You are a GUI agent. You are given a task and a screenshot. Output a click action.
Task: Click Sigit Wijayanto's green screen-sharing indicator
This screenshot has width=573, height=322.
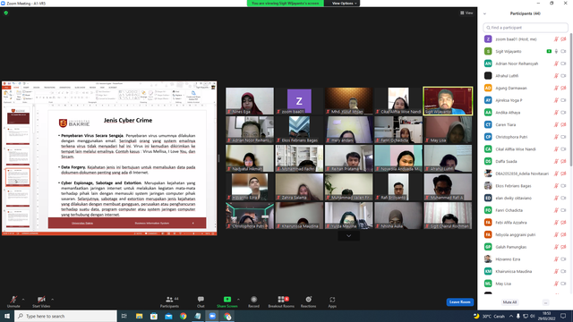(x=549, y=52)
